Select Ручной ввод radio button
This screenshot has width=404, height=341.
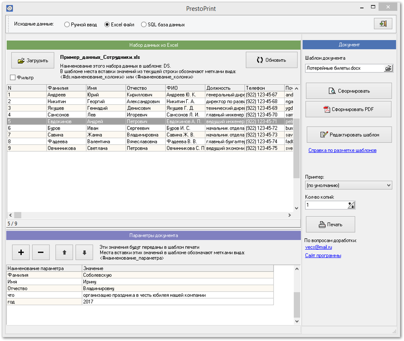tap(67, 25)
